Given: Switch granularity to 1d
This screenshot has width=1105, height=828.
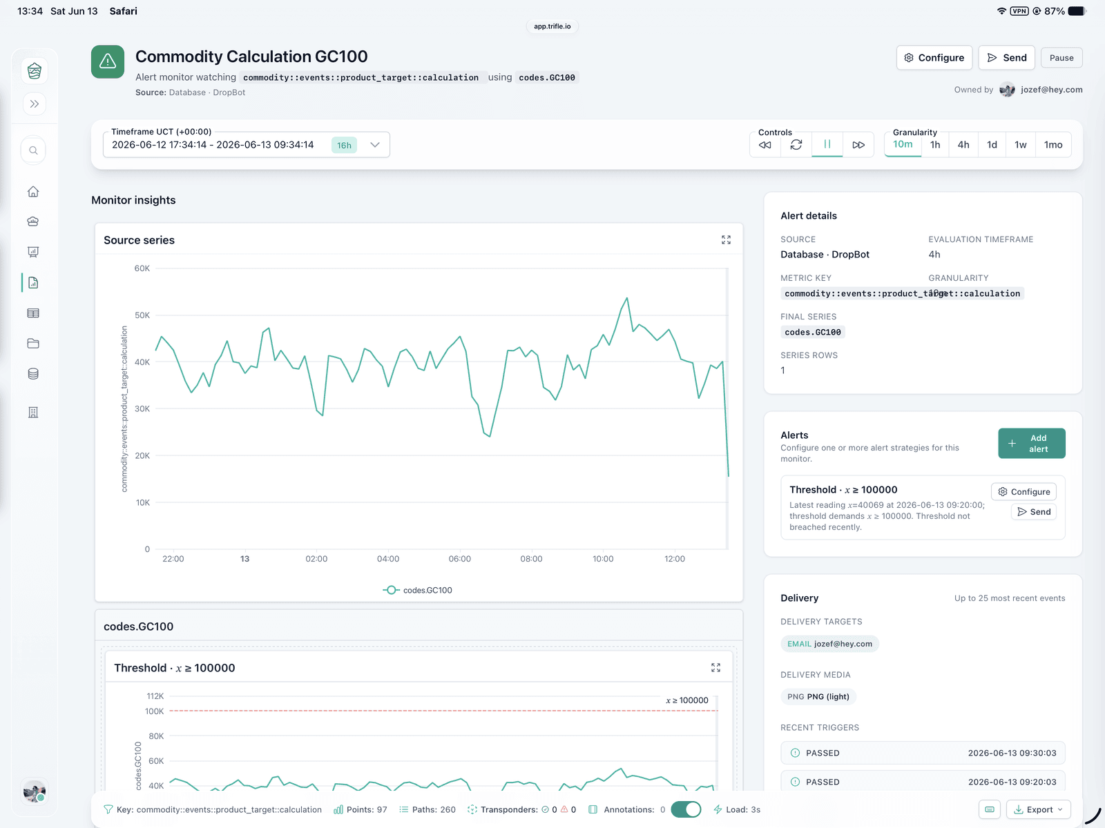Looking at the screenshot, I should click(x=992, y=145).
